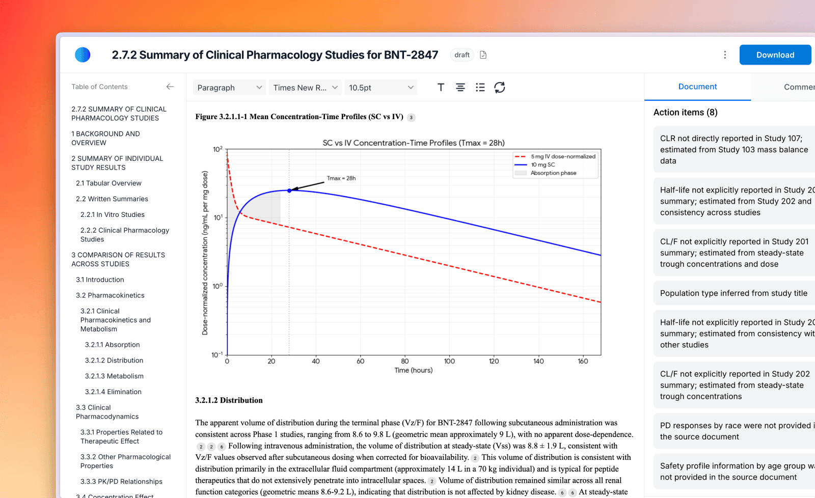Click the draft status badge
Image resolution: width=815 pixels, height=498 pixels.
click(462, 55)
